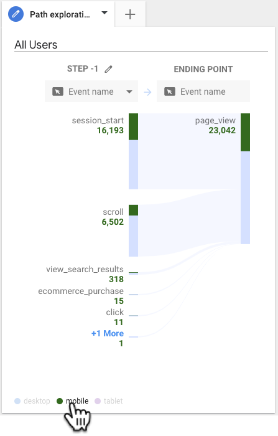Click the tablet purple legend dot
The image size is (278, 436).
tap(98, 401)
